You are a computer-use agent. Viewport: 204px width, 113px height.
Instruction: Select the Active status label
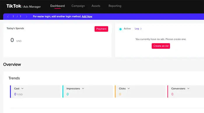click(x=127, y=29)
